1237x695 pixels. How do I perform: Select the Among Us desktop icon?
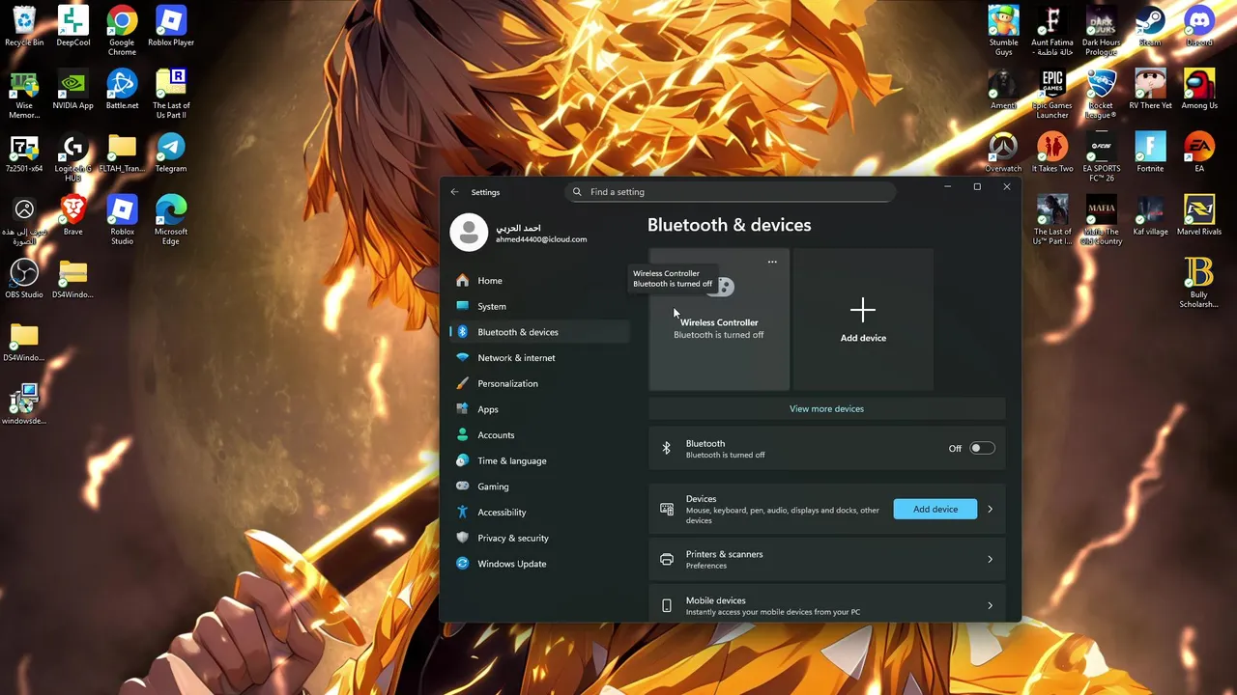click(x=1199, y=90)
